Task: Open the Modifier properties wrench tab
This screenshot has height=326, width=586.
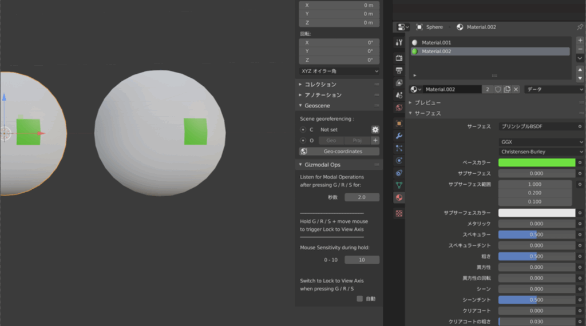Action: [x=399, y=136]
